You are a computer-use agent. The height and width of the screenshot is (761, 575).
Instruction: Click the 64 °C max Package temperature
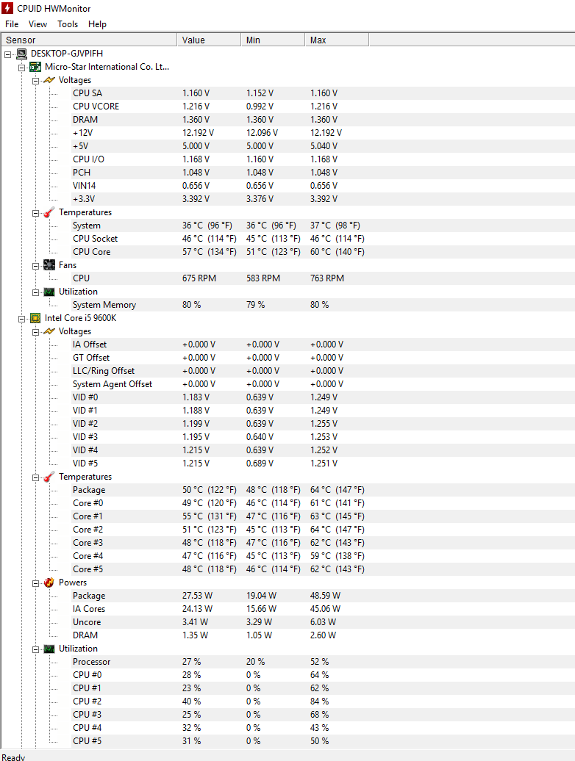tap(337, 490)
